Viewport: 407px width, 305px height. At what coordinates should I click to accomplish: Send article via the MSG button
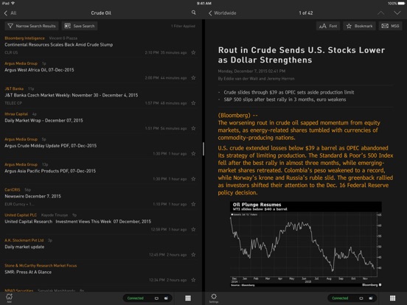point(390,26)
